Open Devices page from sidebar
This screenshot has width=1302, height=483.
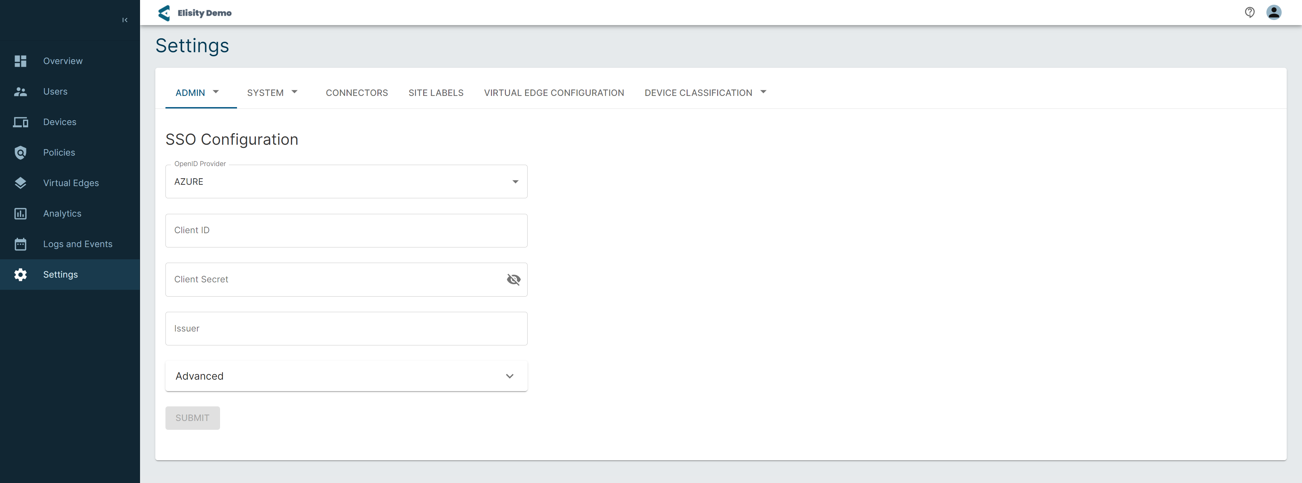(60, 122)
